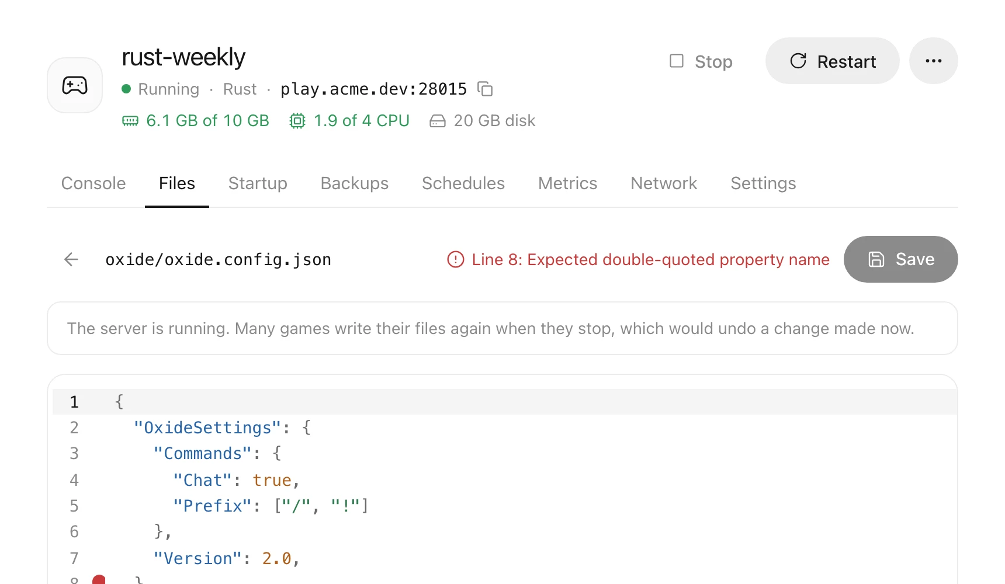The height and width of the screenshot is (584, 1005).
Task: Click the CPU usage chip icon
Action: point(297,121)
